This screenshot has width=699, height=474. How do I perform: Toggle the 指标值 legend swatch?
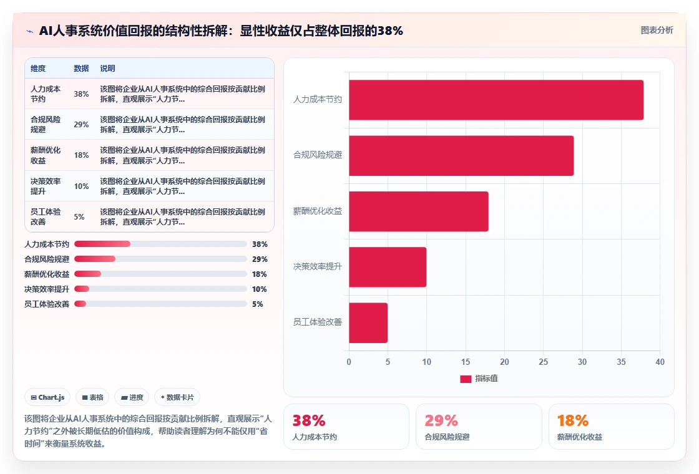[466, 379]
